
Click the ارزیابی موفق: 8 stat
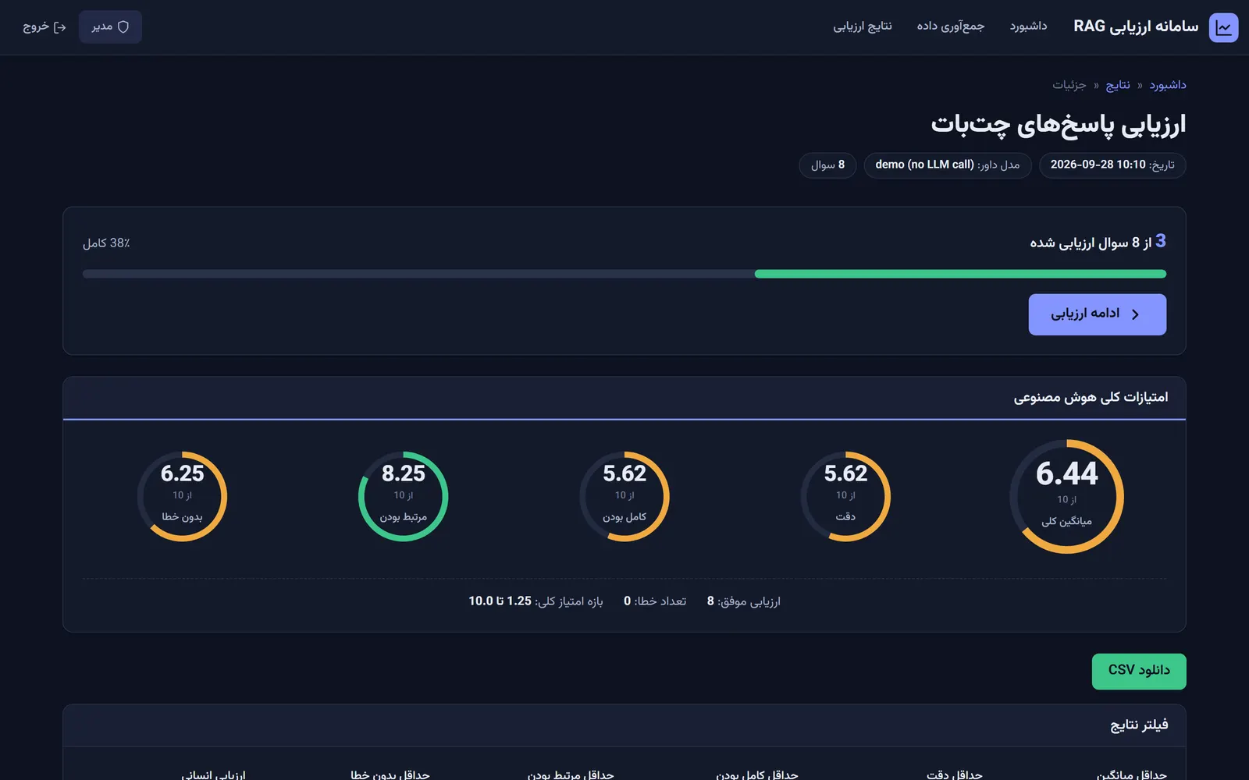coord(744,601)
